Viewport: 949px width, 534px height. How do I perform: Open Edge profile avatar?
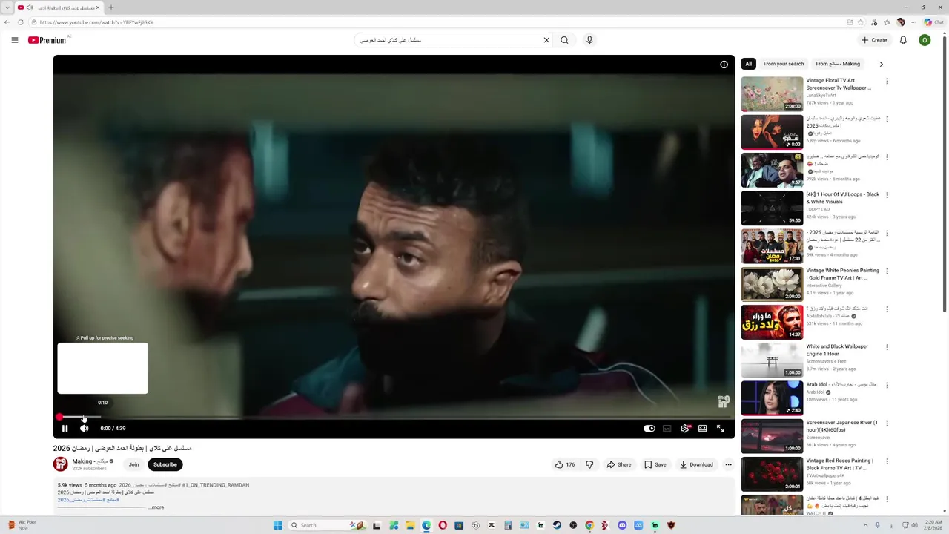pyautogui.click(x=900, y=22)
